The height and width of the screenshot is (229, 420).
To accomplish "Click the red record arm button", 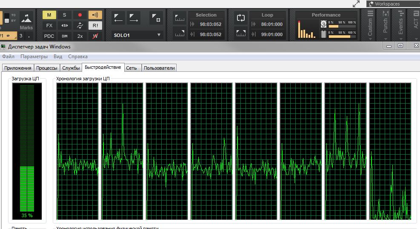I will 80,15.
